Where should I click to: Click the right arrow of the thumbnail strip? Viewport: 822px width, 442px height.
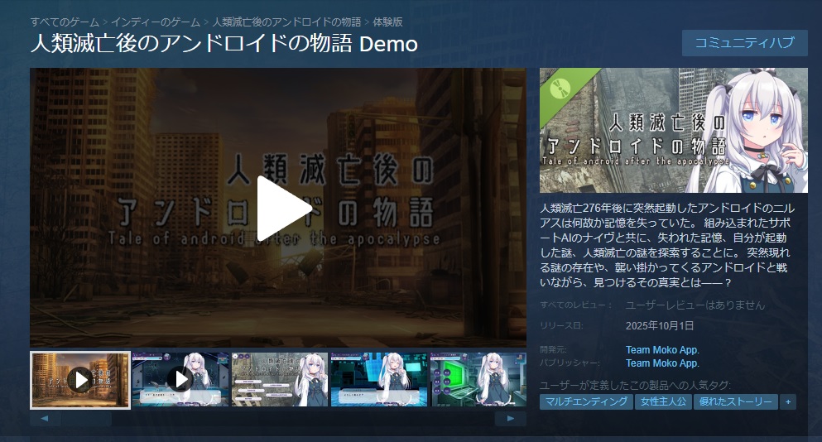click(x=511, y=419)
